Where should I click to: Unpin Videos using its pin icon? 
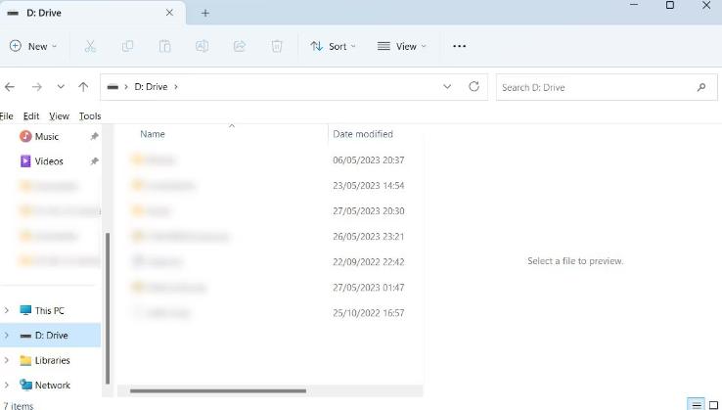click(94, 161)
